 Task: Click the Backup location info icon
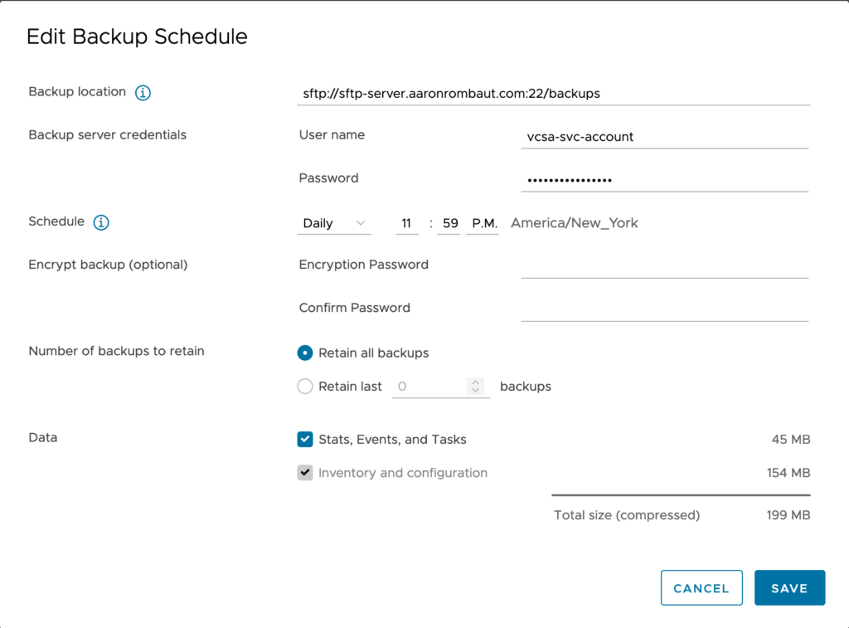click(x=143, y=93)
